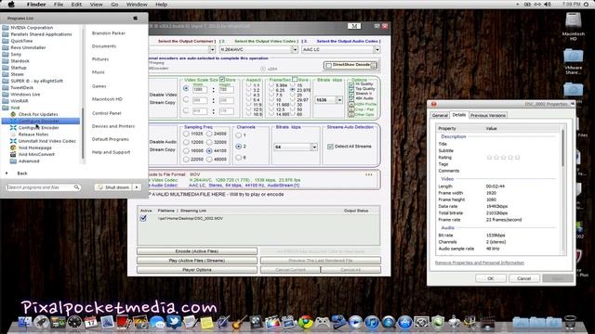Click the programs list scrollbar
This screenshot has height=334, width=595.
pyautogui.click(x=83, y=133)
